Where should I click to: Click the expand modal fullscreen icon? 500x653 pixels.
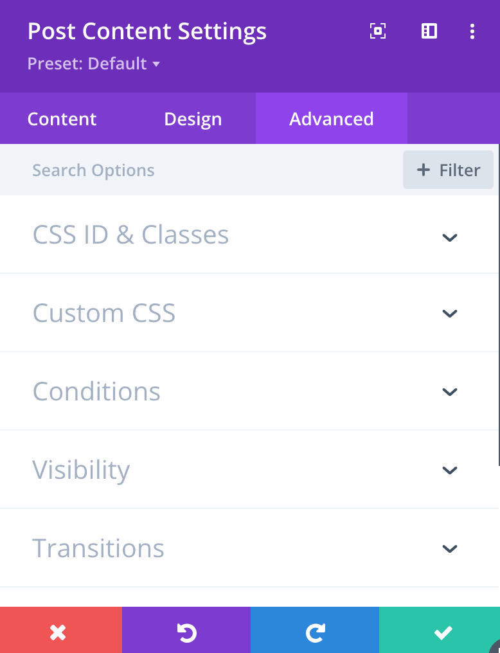coord(378,31)
